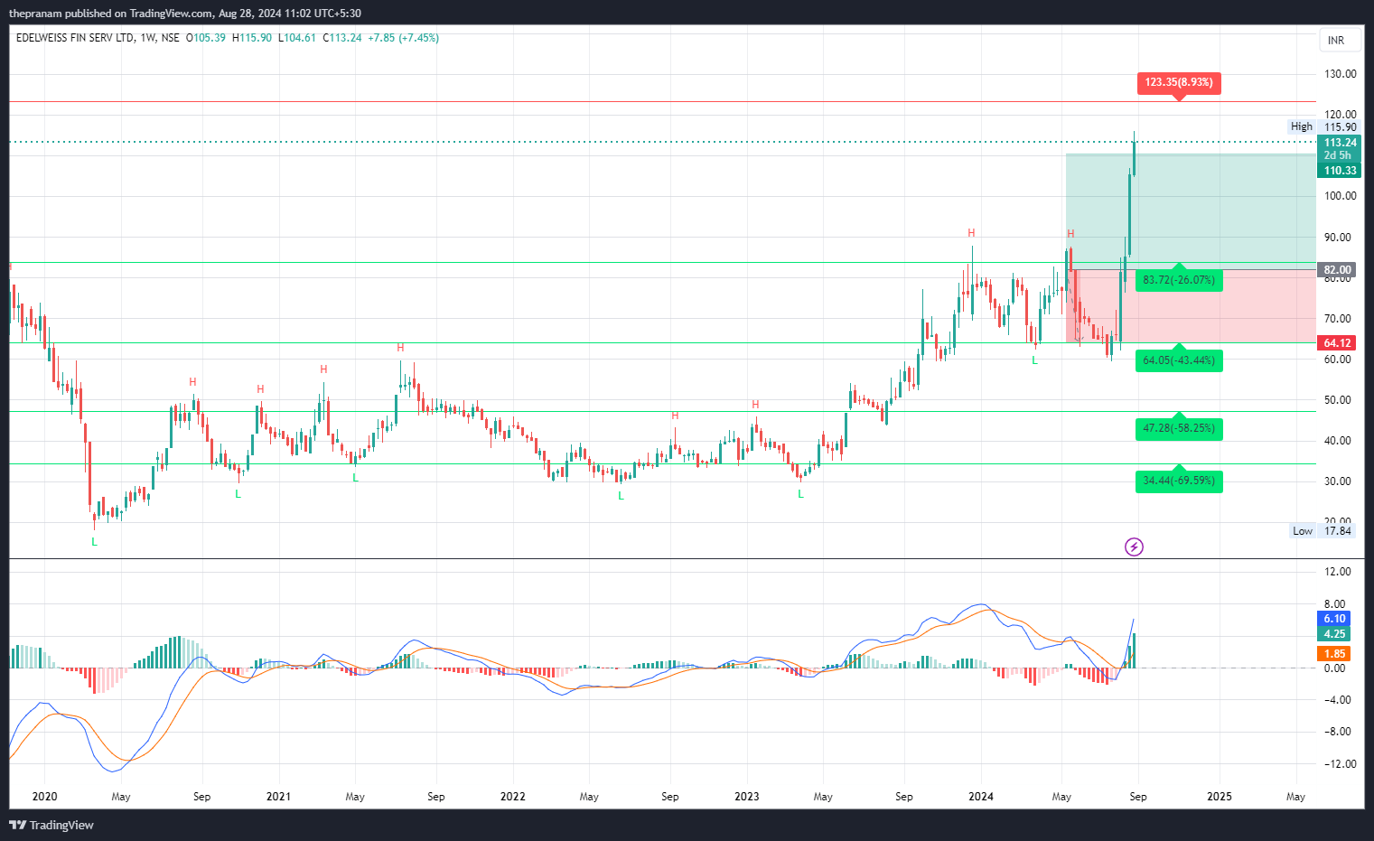Click the 2023 label on time axis

click(746, 797)
